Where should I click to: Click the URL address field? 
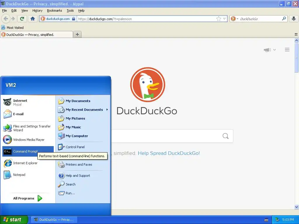tap(147, 19)
